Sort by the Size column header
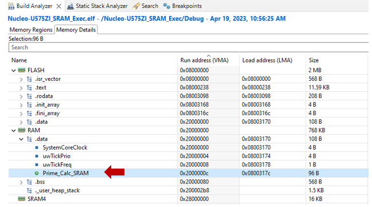 coord(314,60)
